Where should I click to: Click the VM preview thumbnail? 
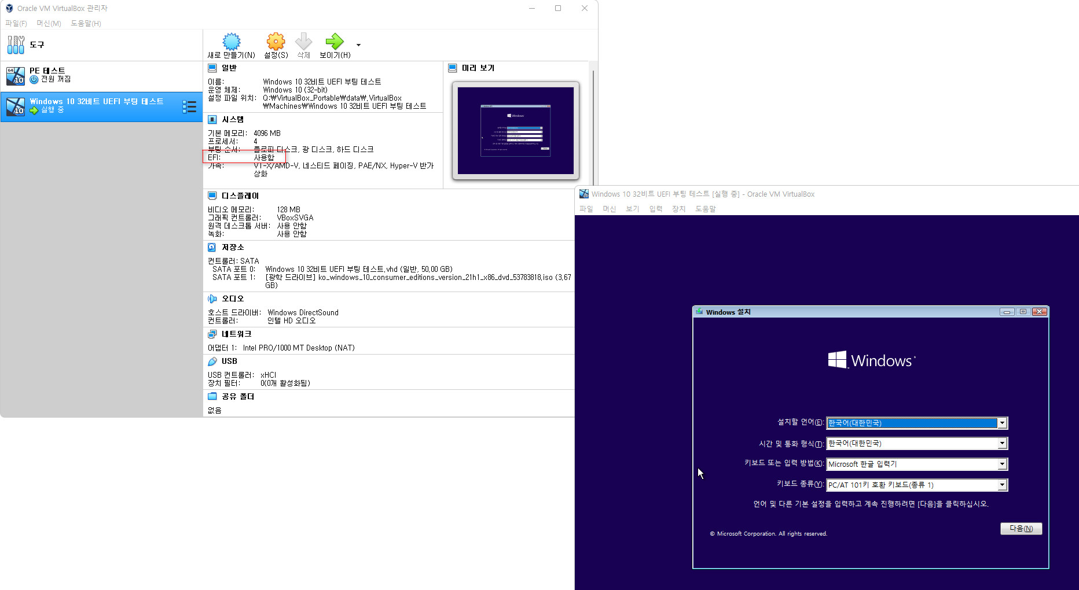click(516, 131)
